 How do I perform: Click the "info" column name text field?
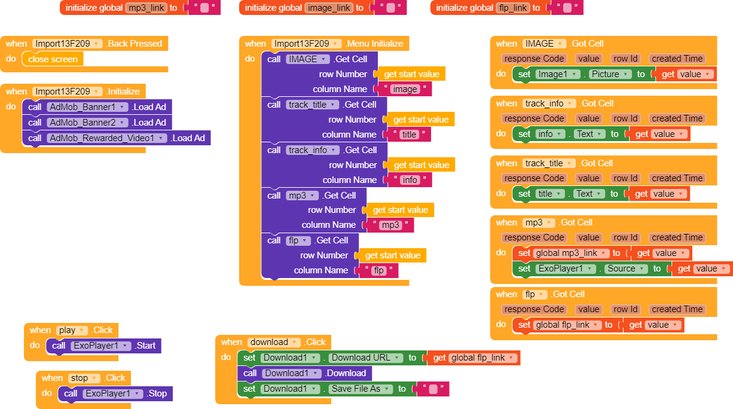click(x=410, y=180)
